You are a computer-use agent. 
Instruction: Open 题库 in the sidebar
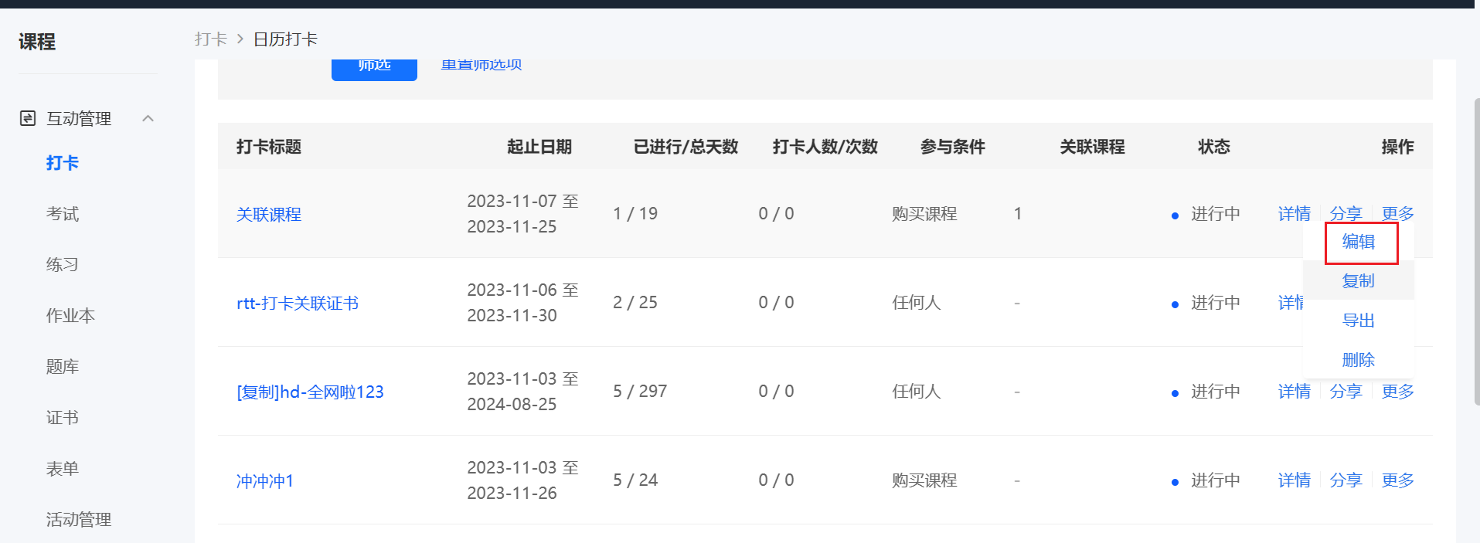(x=63, y=367)
